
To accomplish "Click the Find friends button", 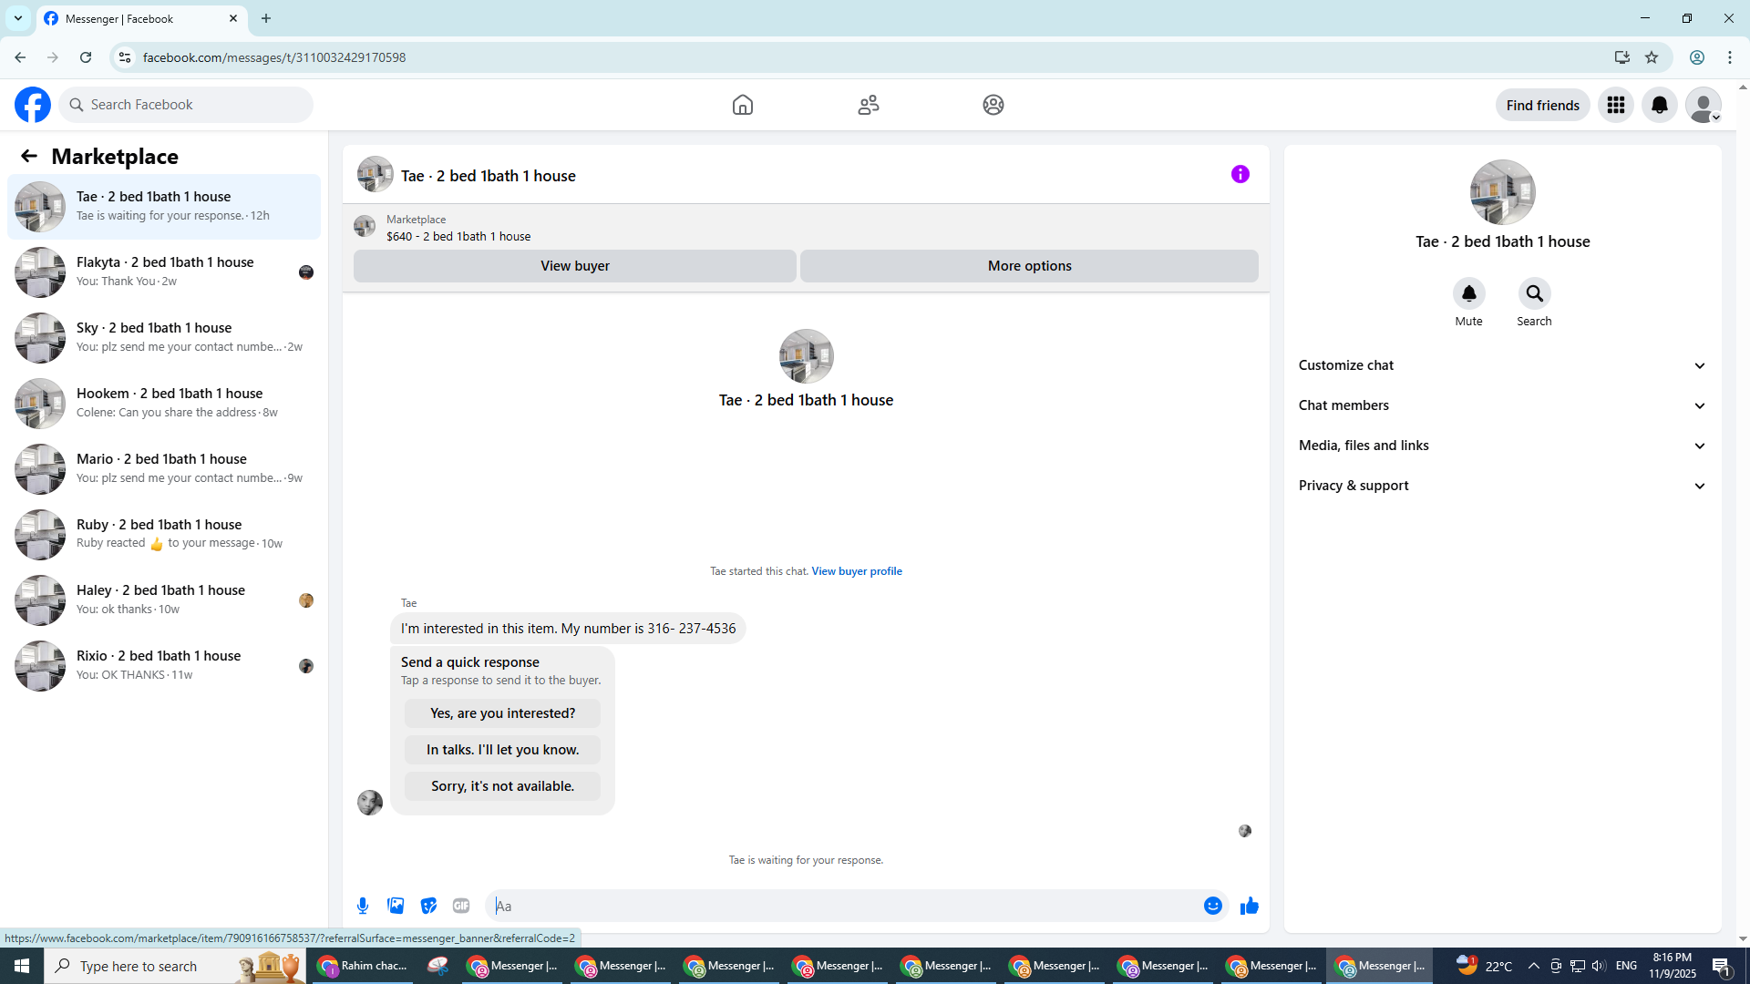I will coord(1542,105).
